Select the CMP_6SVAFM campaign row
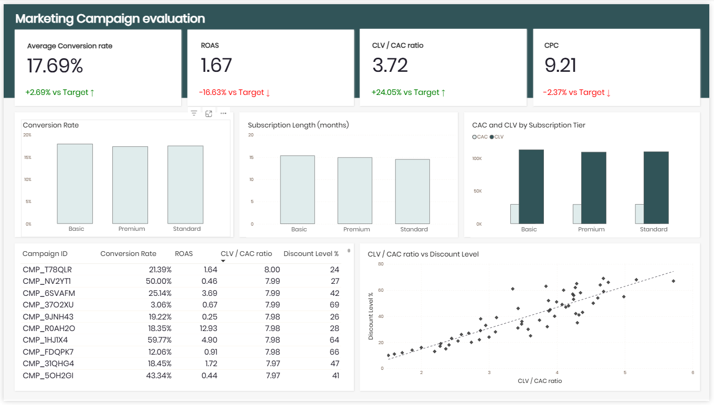Viewport: 714px width, 405px height. pyautogui.click(x=181, y=293)
